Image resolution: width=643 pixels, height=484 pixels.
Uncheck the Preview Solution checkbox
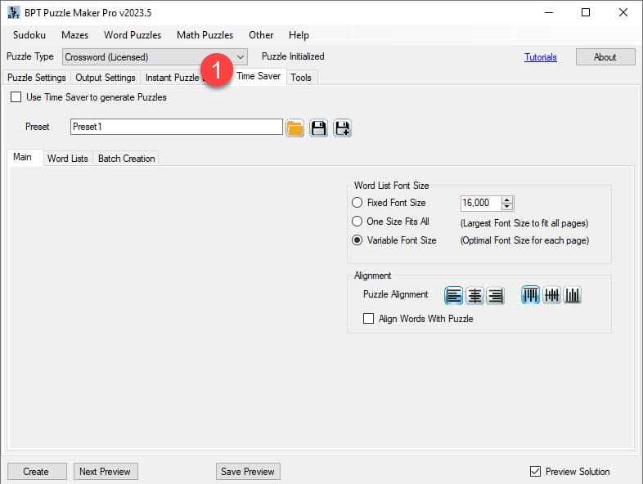[536, 472]
